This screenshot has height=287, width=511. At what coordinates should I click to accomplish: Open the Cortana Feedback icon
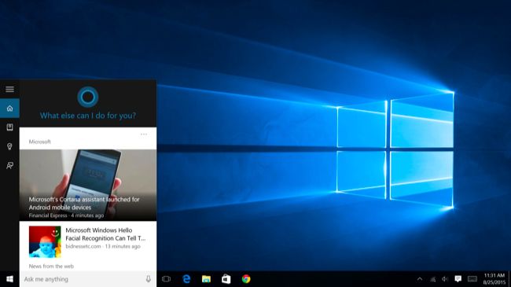click(9, 165)
